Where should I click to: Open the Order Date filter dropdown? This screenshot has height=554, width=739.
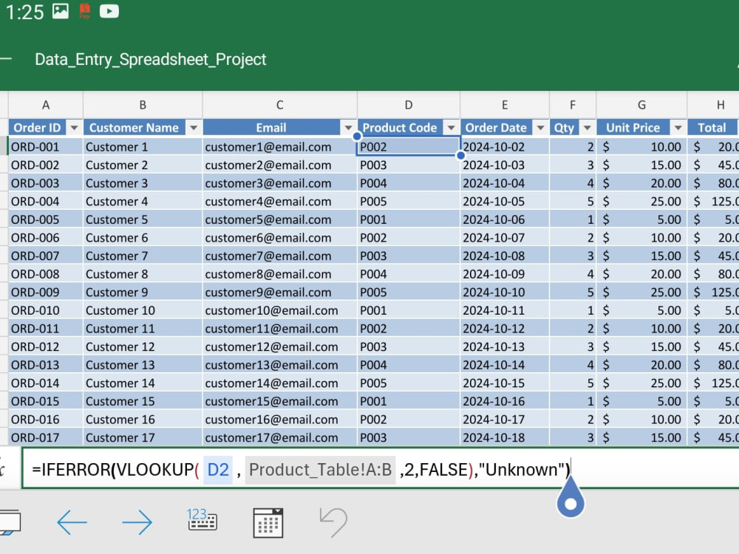[x=540, y=128]
